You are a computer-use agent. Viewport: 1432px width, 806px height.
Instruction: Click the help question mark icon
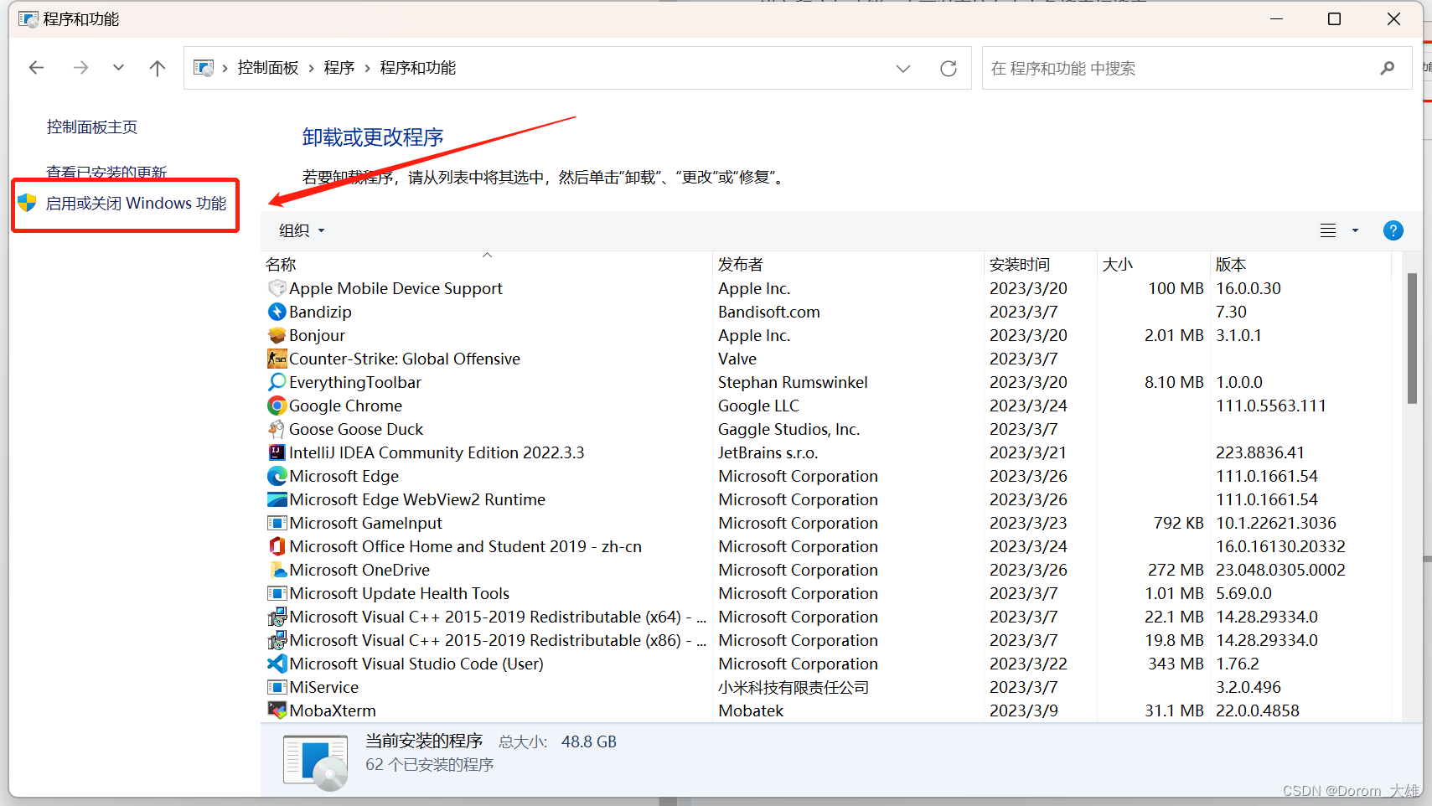point(1393,230)
